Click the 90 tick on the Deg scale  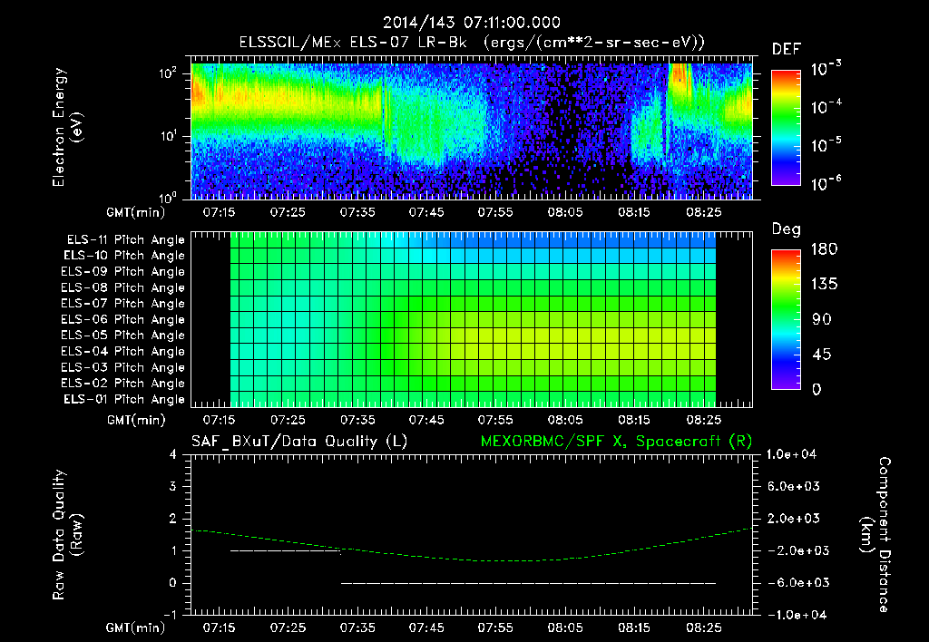[x=822, y=320]
